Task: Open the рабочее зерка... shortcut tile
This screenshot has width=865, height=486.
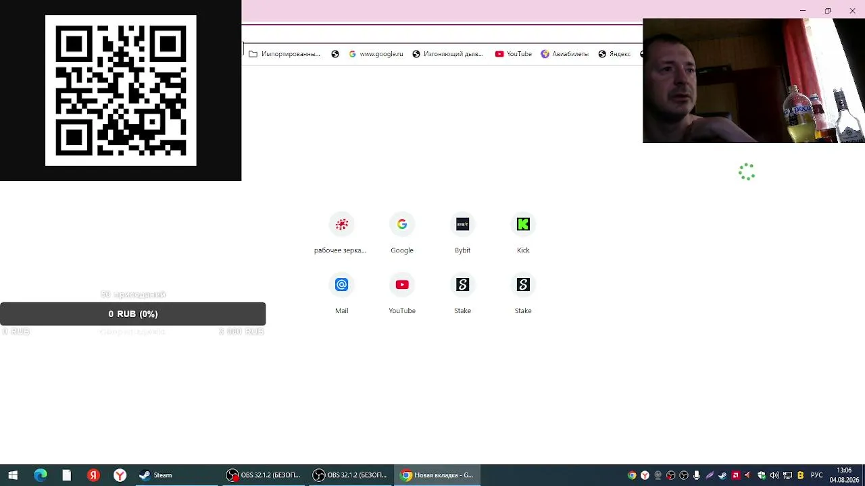Action: 341,234
